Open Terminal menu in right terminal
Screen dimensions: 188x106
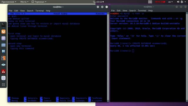(142, 11)
